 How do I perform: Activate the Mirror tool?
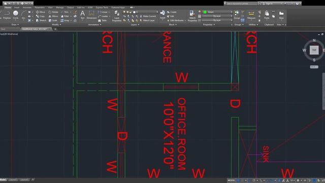[53, 16]
